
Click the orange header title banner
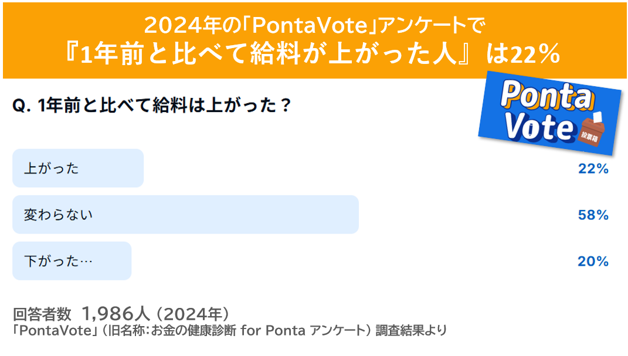[x=315, y=40]
